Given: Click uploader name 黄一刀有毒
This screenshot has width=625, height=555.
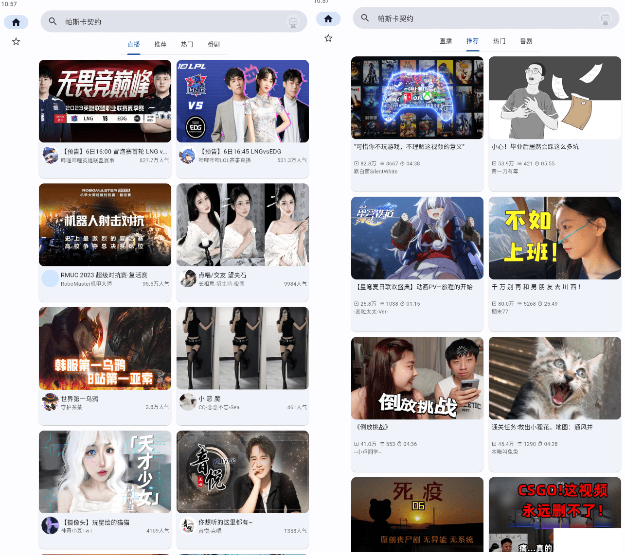Looking at the screenshot, I should [505, 171].
